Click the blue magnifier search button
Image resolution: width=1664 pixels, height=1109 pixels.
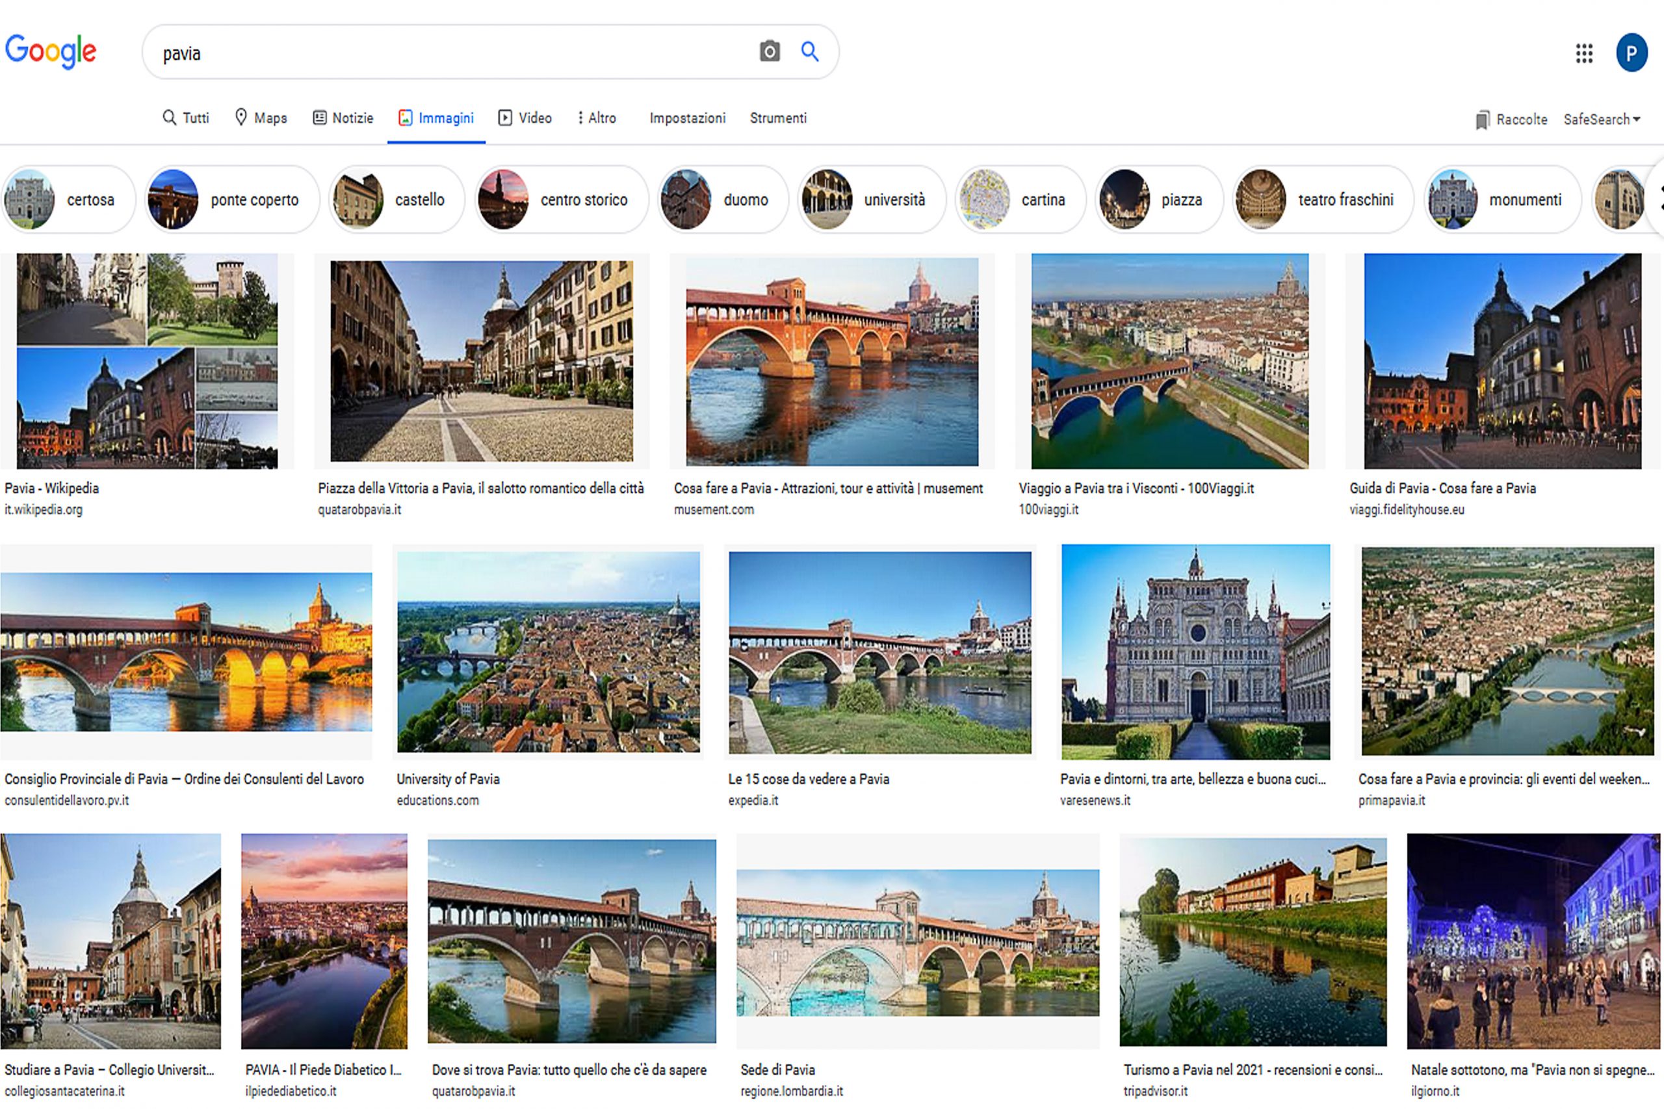coord(810,51)
